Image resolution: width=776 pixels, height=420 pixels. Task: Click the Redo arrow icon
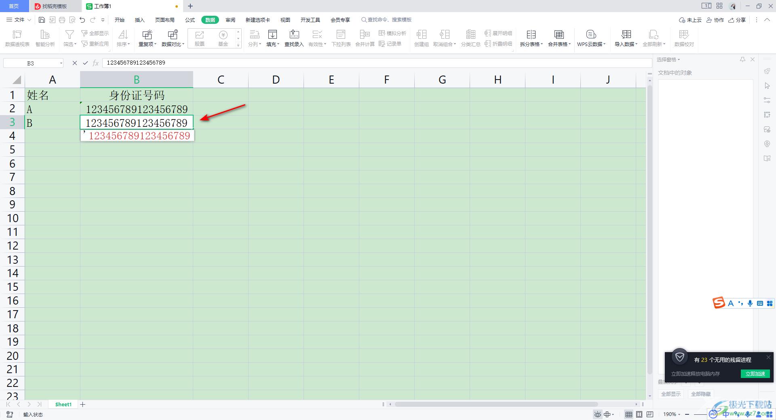pyautogui.click(x=93, y=20)
